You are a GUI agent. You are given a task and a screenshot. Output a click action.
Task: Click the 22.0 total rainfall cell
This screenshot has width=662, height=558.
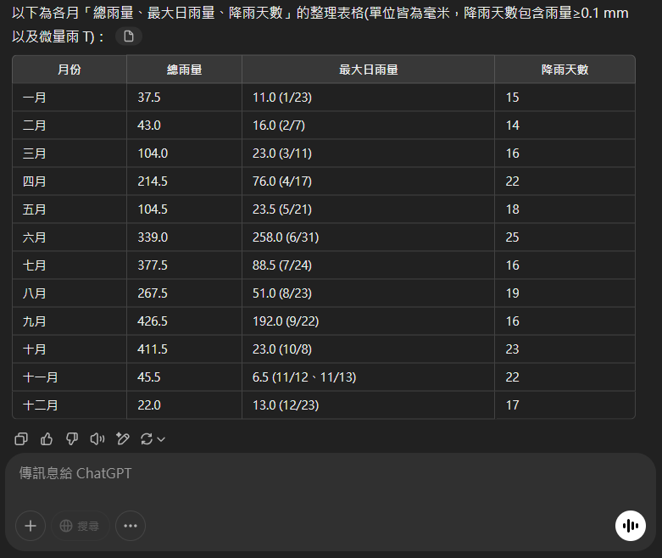pos(185,405)
